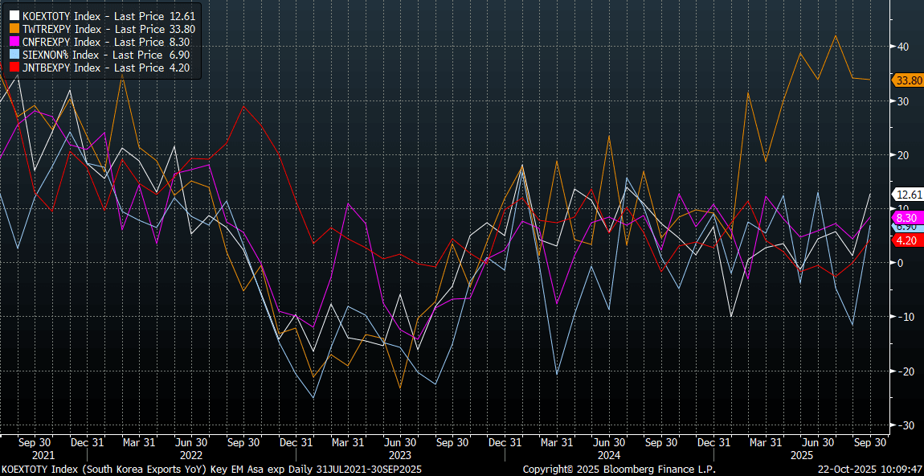The height and width of the screenshot is (476, 924).
Task: Click the magenta 8.30 price tag
Action: (x=907, y=217)
